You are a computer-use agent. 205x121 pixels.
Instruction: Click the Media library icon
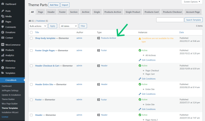(x=2, y=16)
